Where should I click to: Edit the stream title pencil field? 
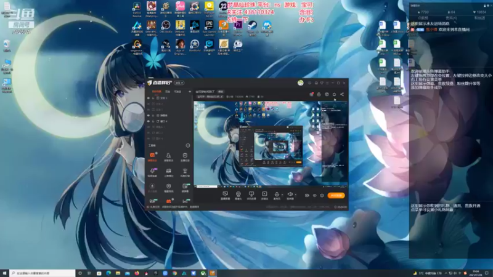click(210, 97)
